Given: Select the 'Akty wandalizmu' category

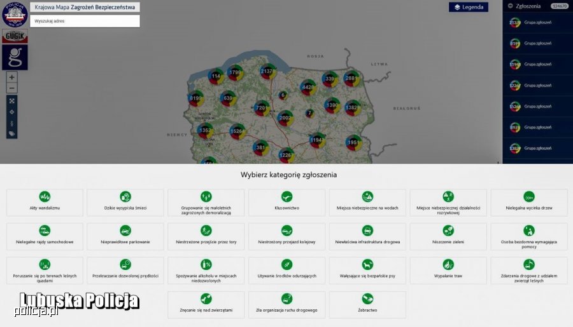Looking at the screenshot, I should (x=45, y=202).
